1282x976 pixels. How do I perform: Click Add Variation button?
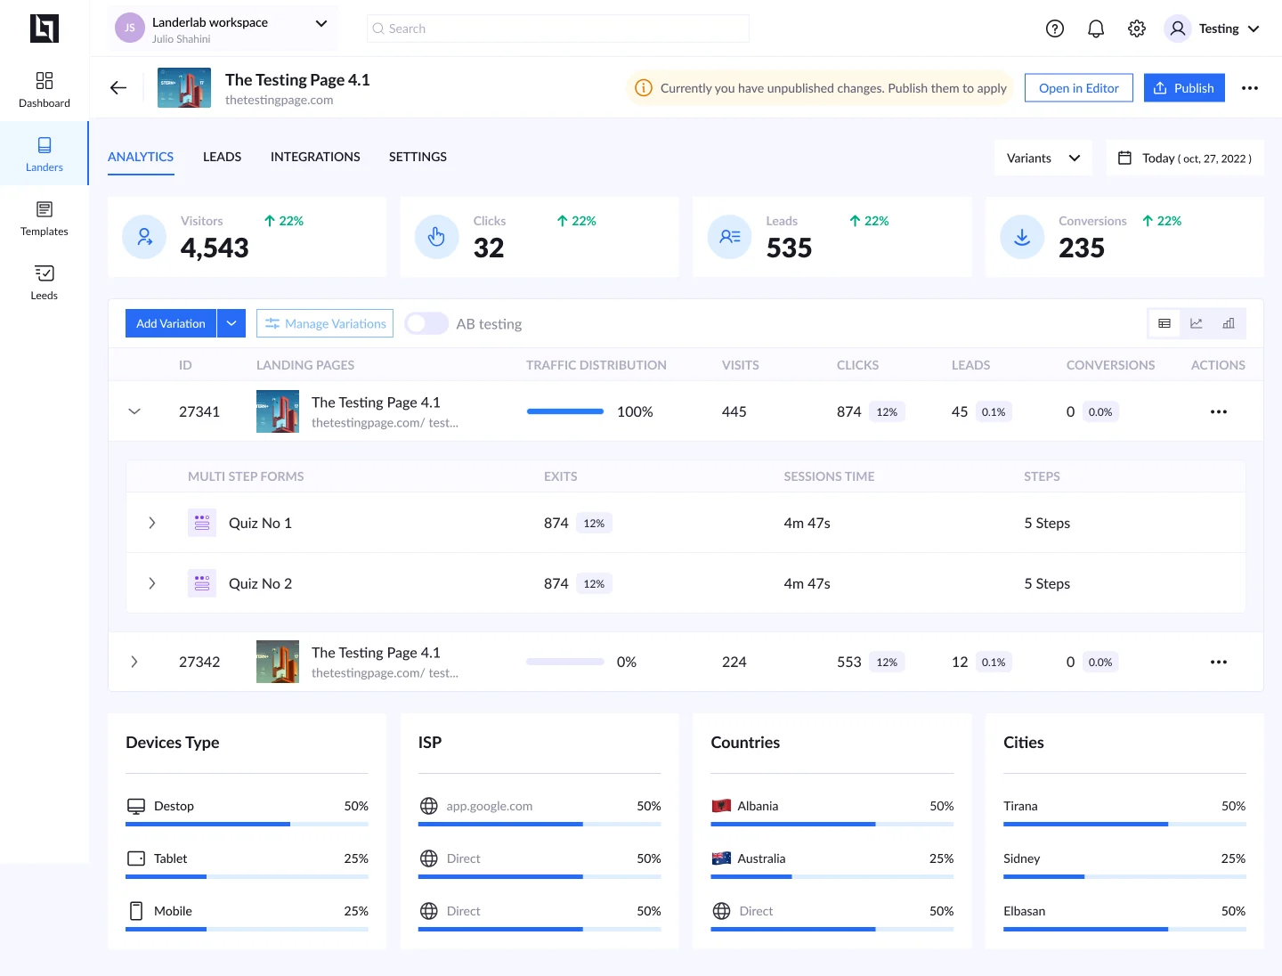171,323
